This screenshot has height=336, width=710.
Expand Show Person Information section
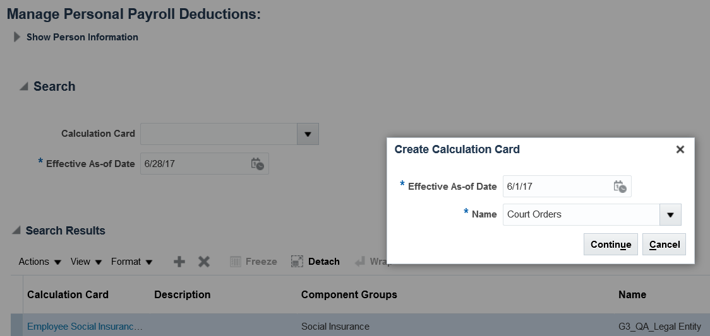click(x=17, y=37)
